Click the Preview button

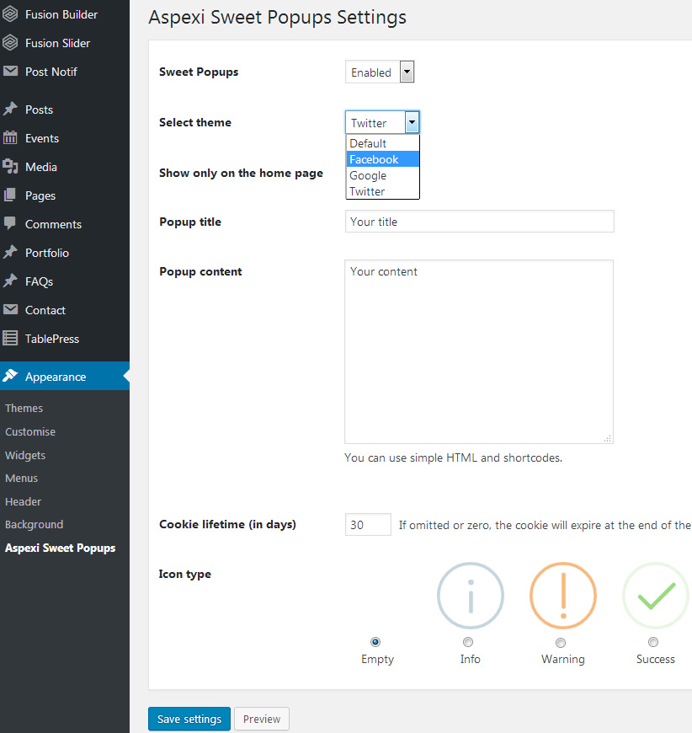262,719
